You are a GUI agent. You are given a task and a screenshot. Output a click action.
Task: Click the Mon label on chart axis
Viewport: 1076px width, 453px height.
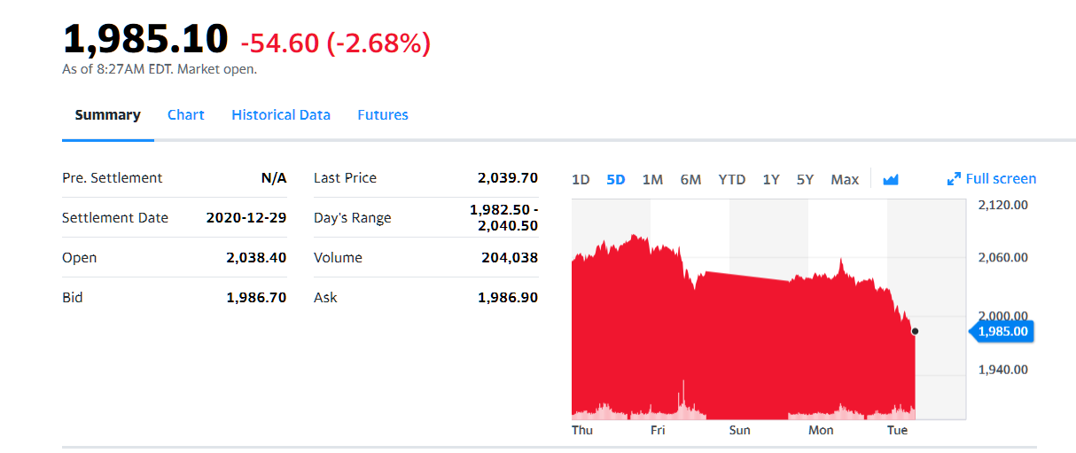821,430
